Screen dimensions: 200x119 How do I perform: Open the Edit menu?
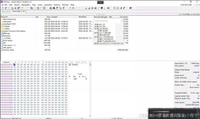tap(11, 5)
